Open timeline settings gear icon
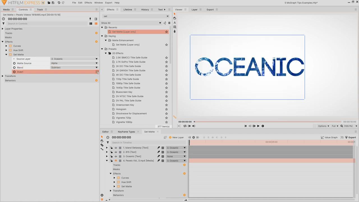The width and height of the screenshot is (359, 202). 102,195
